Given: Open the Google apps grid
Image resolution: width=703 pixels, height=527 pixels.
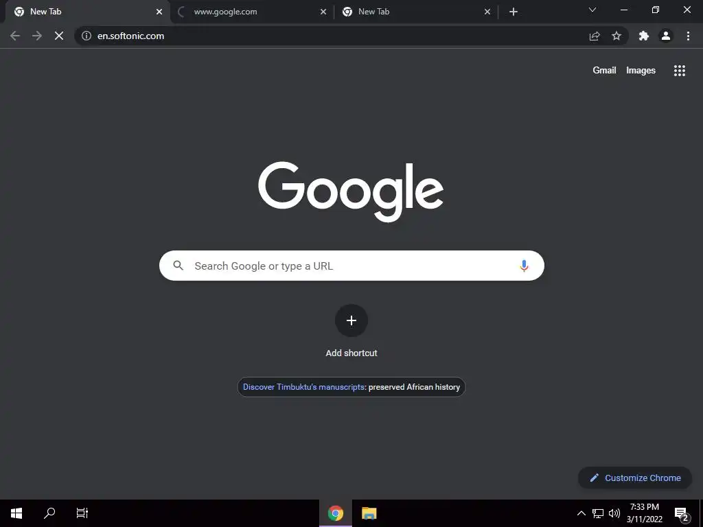Looking at the screenshot, I should point(679,71).
